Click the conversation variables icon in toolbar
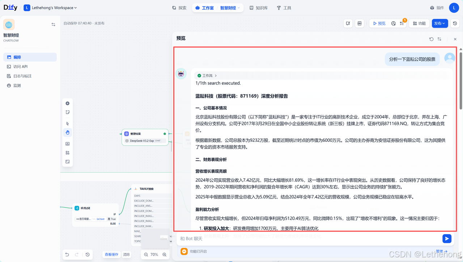463x262 pixels. click(348, 23)
